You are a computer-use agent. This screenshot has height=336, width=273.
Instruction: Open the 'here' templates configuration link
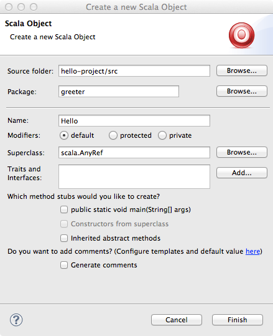click(x=252, y=251)
